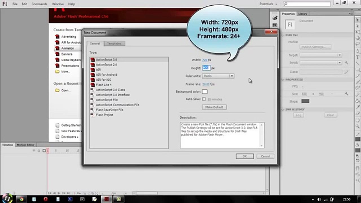The height and width of the screenshot is (203, 361).
Task: Collapse the PUBLISH section
Action: pos(283,35)
